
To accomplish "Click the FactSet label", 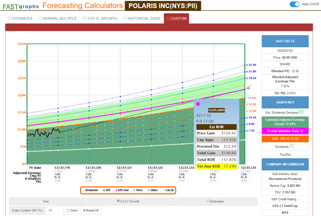I will click(x=285, y=155).
